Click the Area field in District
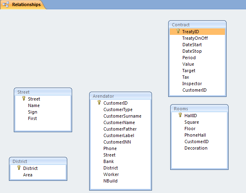Screen dimensions: 246x193 [28, 175]
